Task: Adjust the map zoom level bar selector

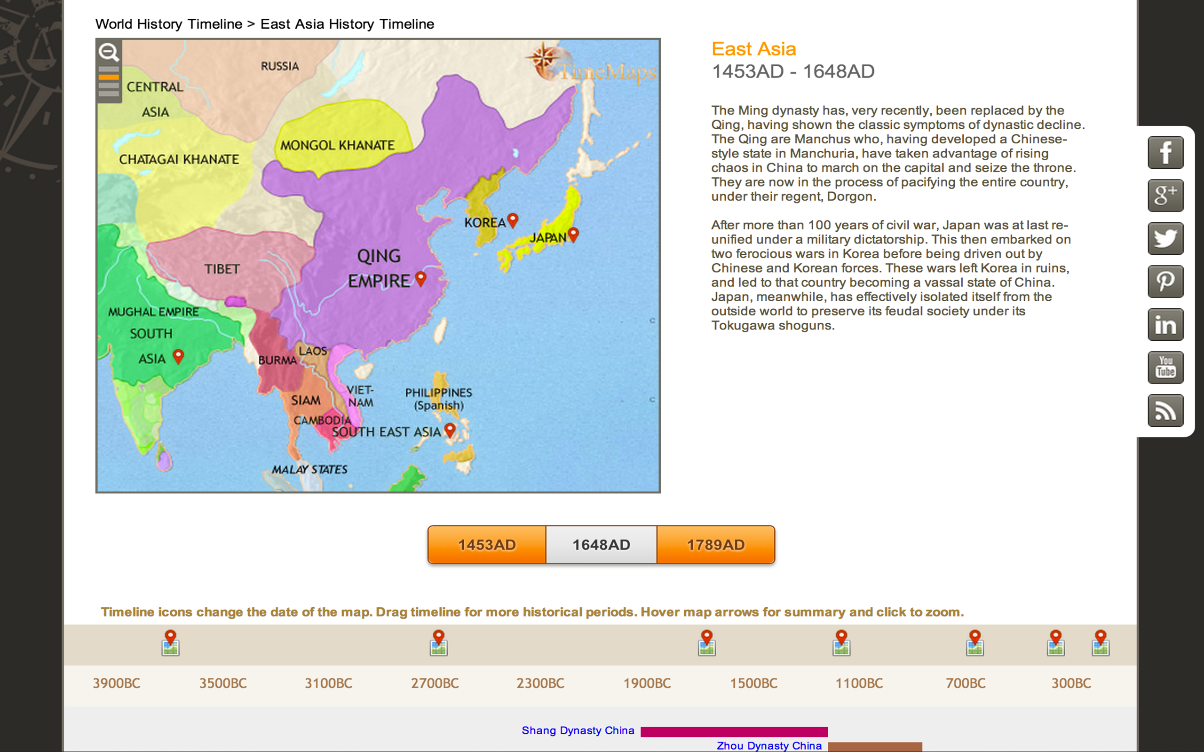Action: point(109,77)
